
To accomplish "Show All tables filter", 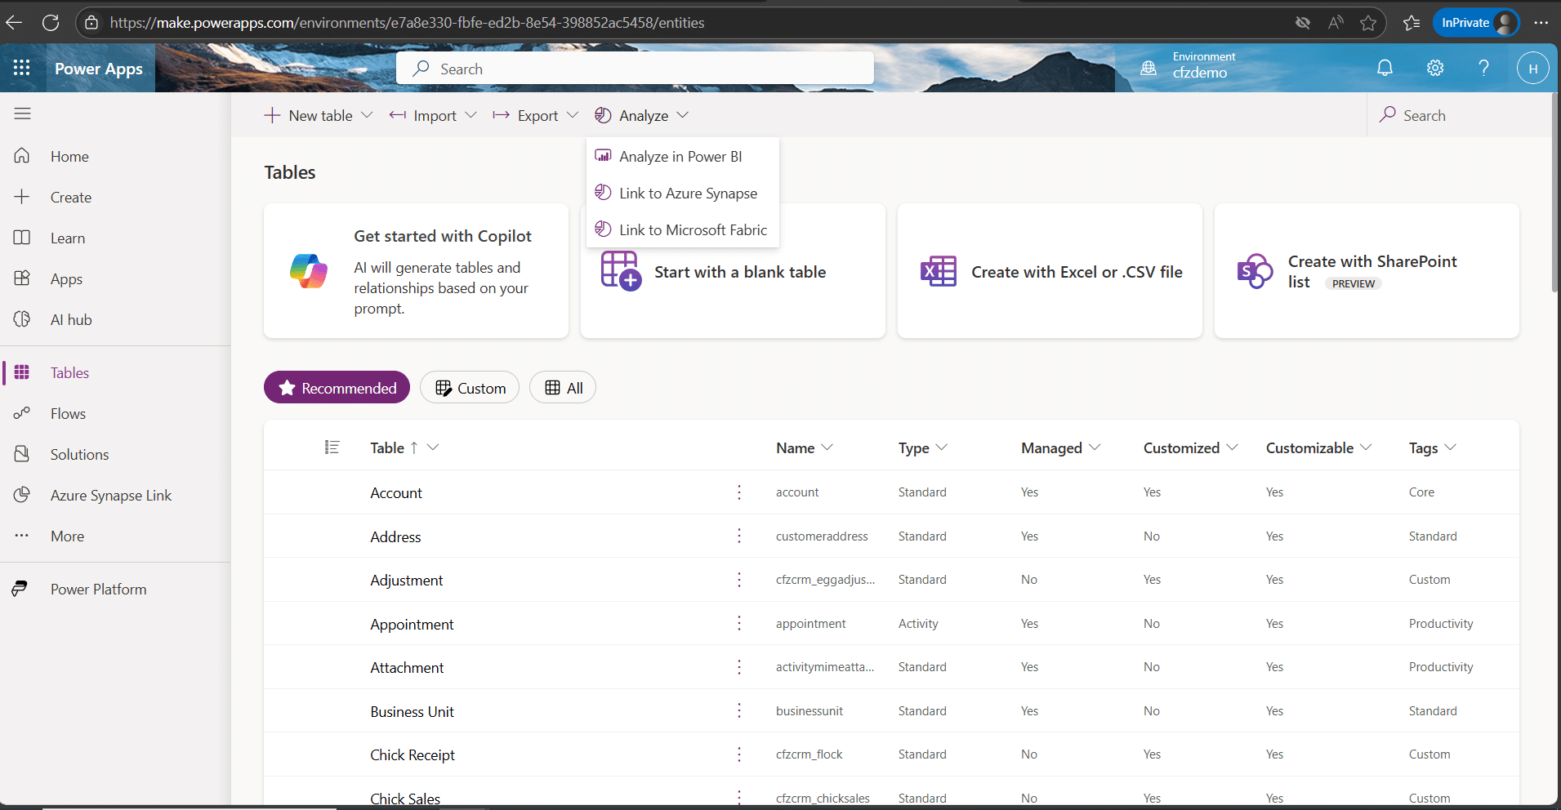I will (x=563, y=388).
